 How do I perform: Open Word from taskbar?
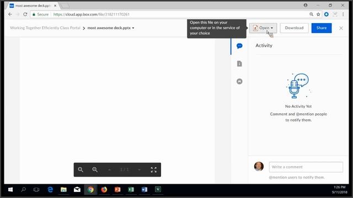click(145, 190)
